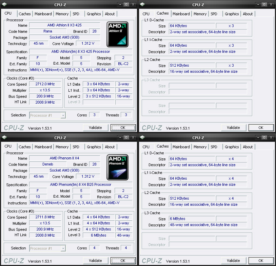Click Level 3 cache value '6 MBytes' in Phenom CPU window
The width and height of the screenshot is (276, 266).
pos(99,235)
